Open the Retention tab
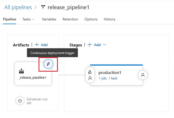The width and height of the screenshot is (174, 118). click(70, 19)
